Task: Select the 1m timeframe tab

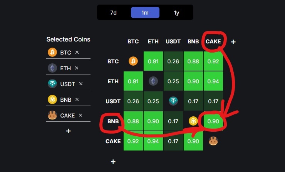Action: point(145,13)
